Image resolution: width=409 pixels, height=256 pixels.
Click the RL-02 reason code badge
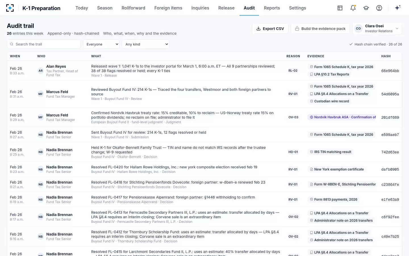(293, 71)
